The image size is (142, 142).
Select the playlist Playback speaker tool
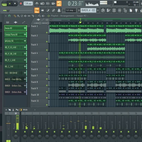43,16
